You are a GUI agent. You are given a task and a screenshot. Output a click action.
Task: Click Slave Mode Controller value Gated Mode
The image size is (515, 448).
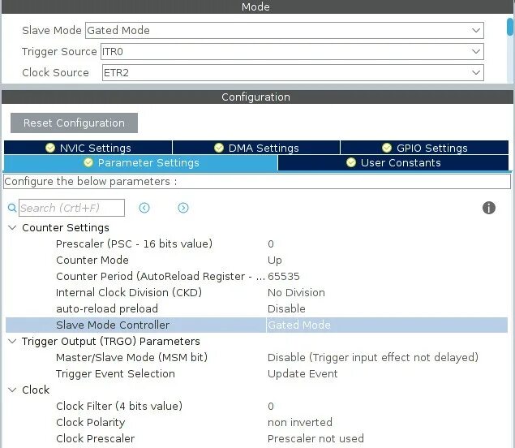[299, 325]
